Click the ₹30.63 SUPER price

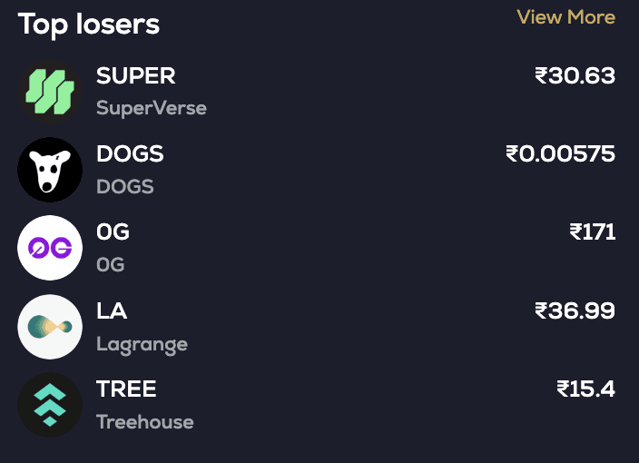tap(575, 76)
